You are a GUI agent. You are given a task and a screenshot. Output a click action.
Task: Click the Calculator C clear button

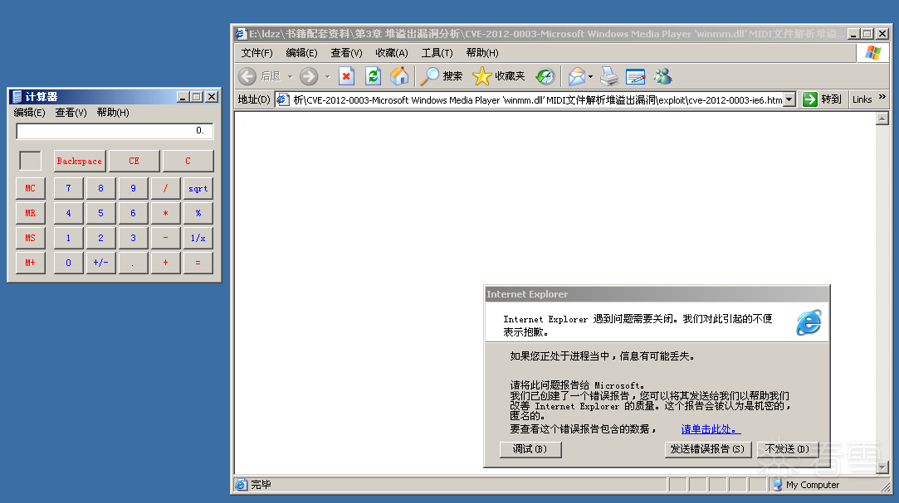click(x=188, y=161)
